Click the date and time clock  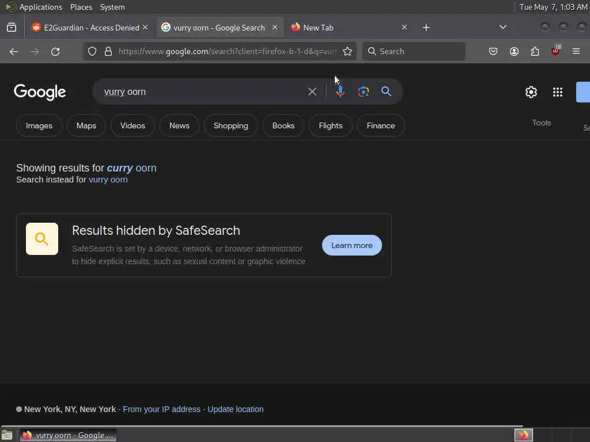click(x=553, y=7)
